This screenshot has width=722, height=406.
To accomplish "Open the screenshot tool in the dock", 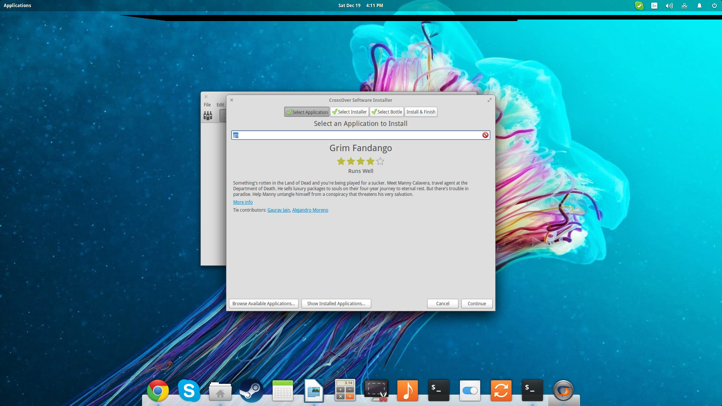I will coord(376,391).
